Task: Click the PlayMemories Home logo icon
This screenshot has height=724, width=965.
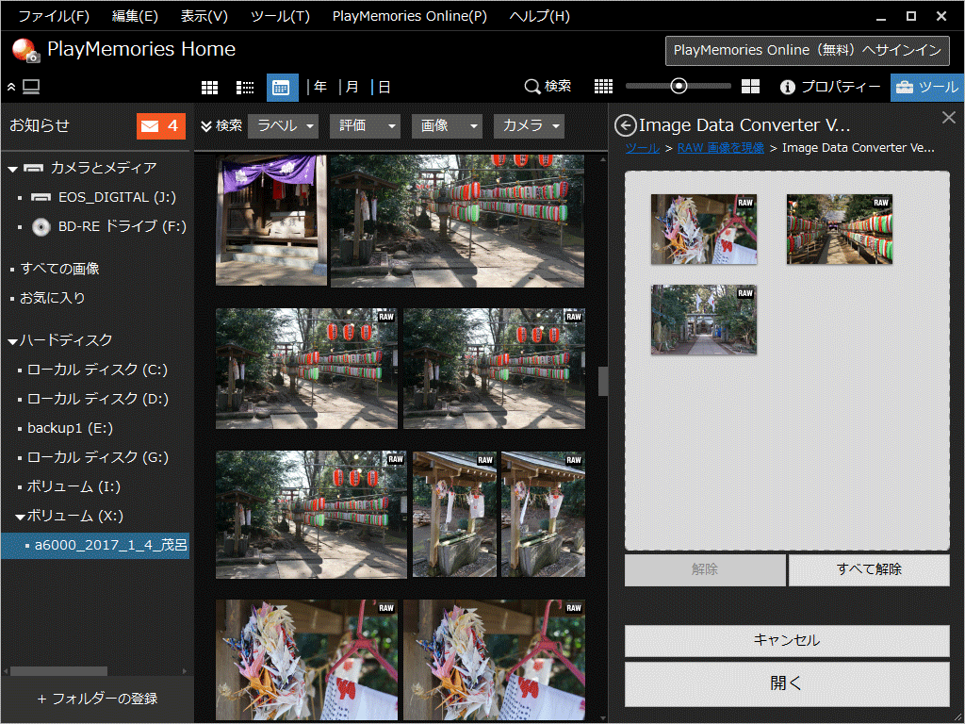Action: (25, 50)
